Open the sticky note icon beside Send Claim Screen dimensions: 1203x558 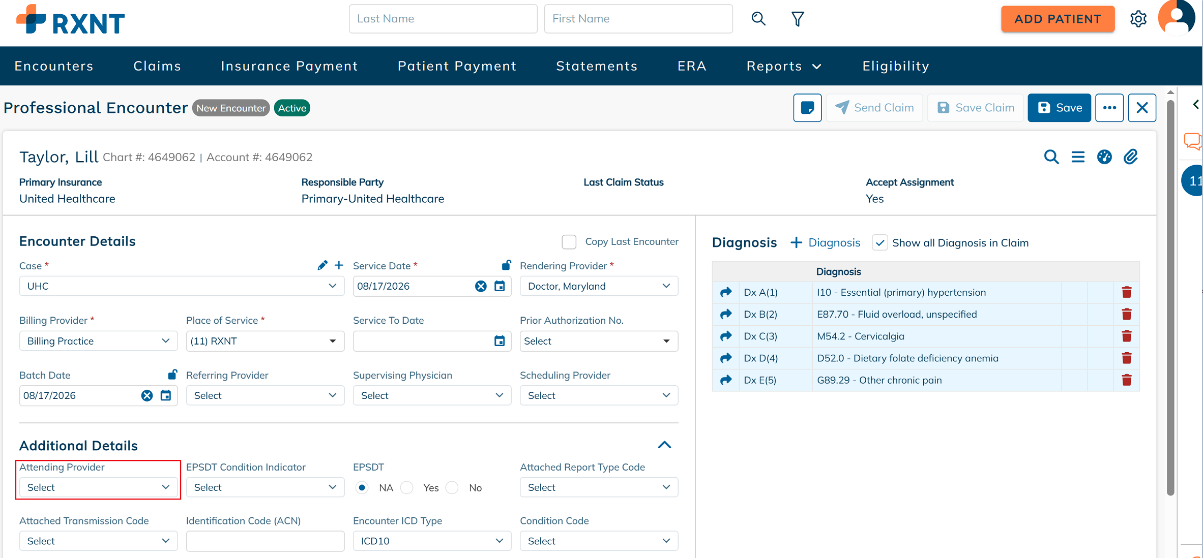coord(807,108)
